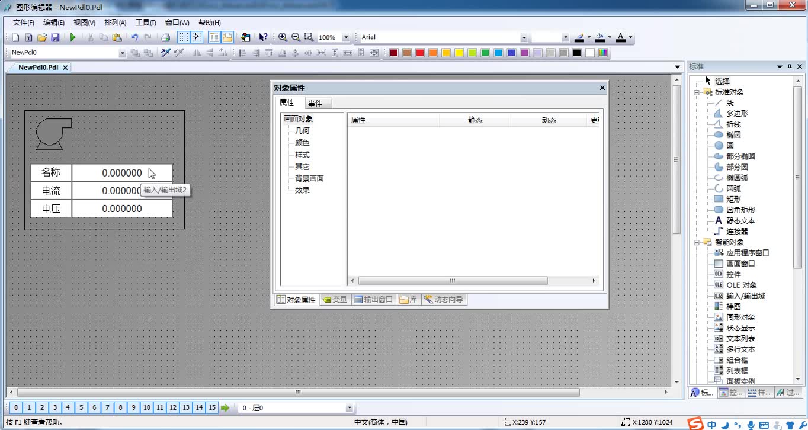Switch to the 库 bottom tab
The image size is (808, 430).
pyautogui.click(x=409, y=300)
